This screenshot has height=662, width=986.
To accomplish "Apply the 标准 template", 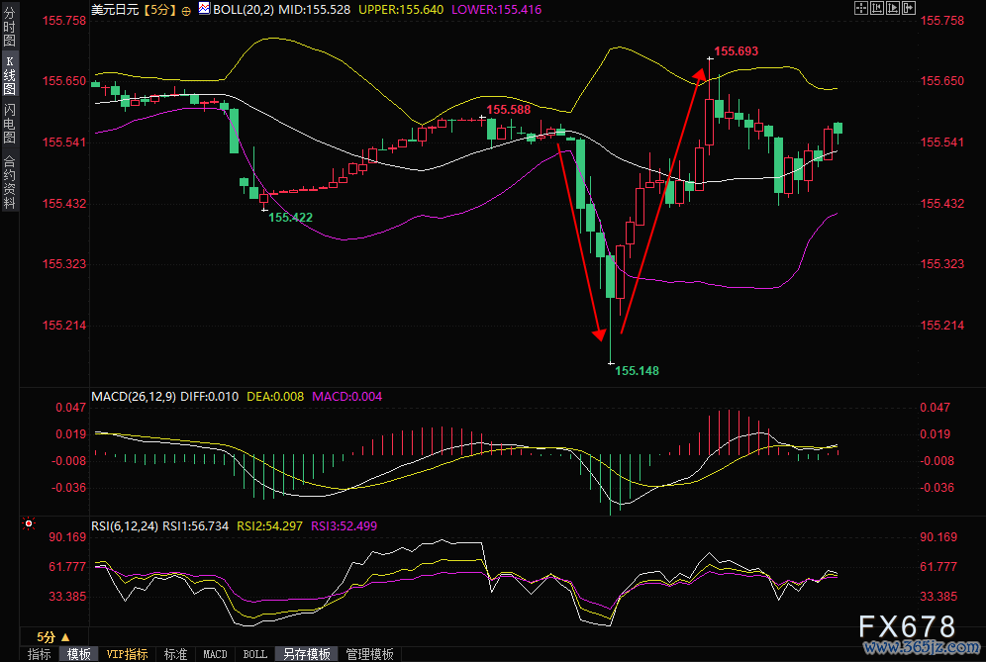I will tap(175, 654).
